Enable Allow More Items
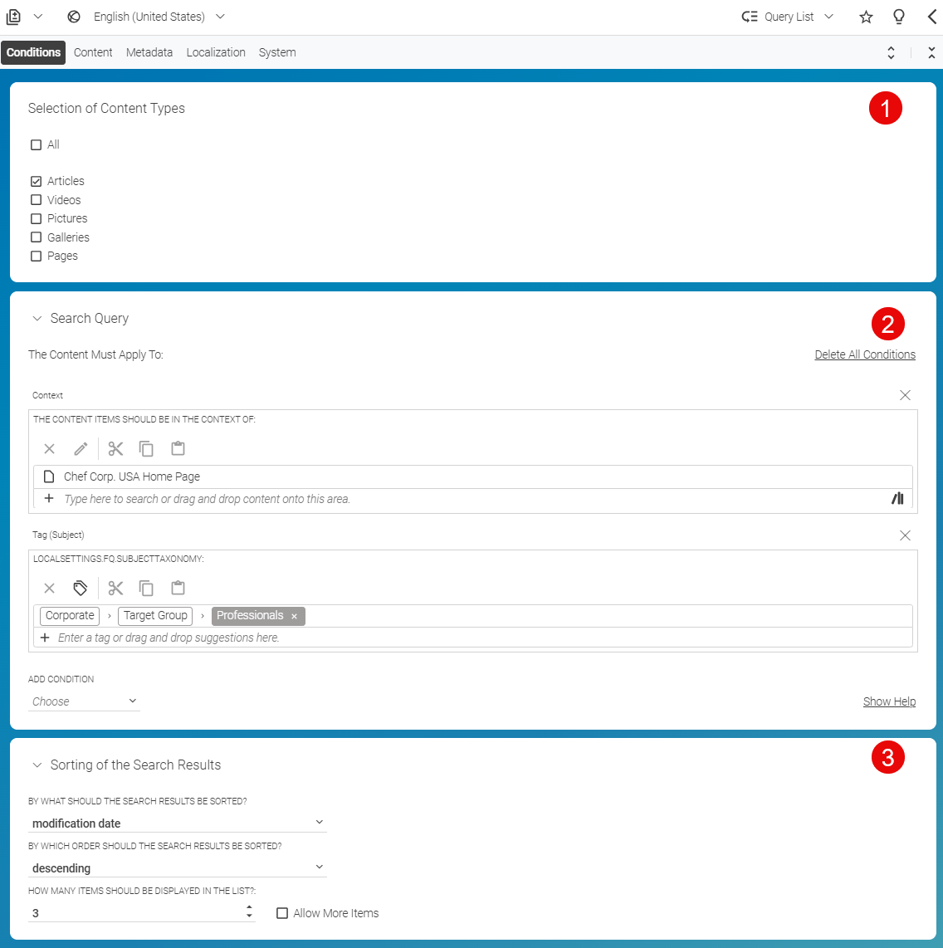Viewport: 943px width, 948px height. click(282, 913)
